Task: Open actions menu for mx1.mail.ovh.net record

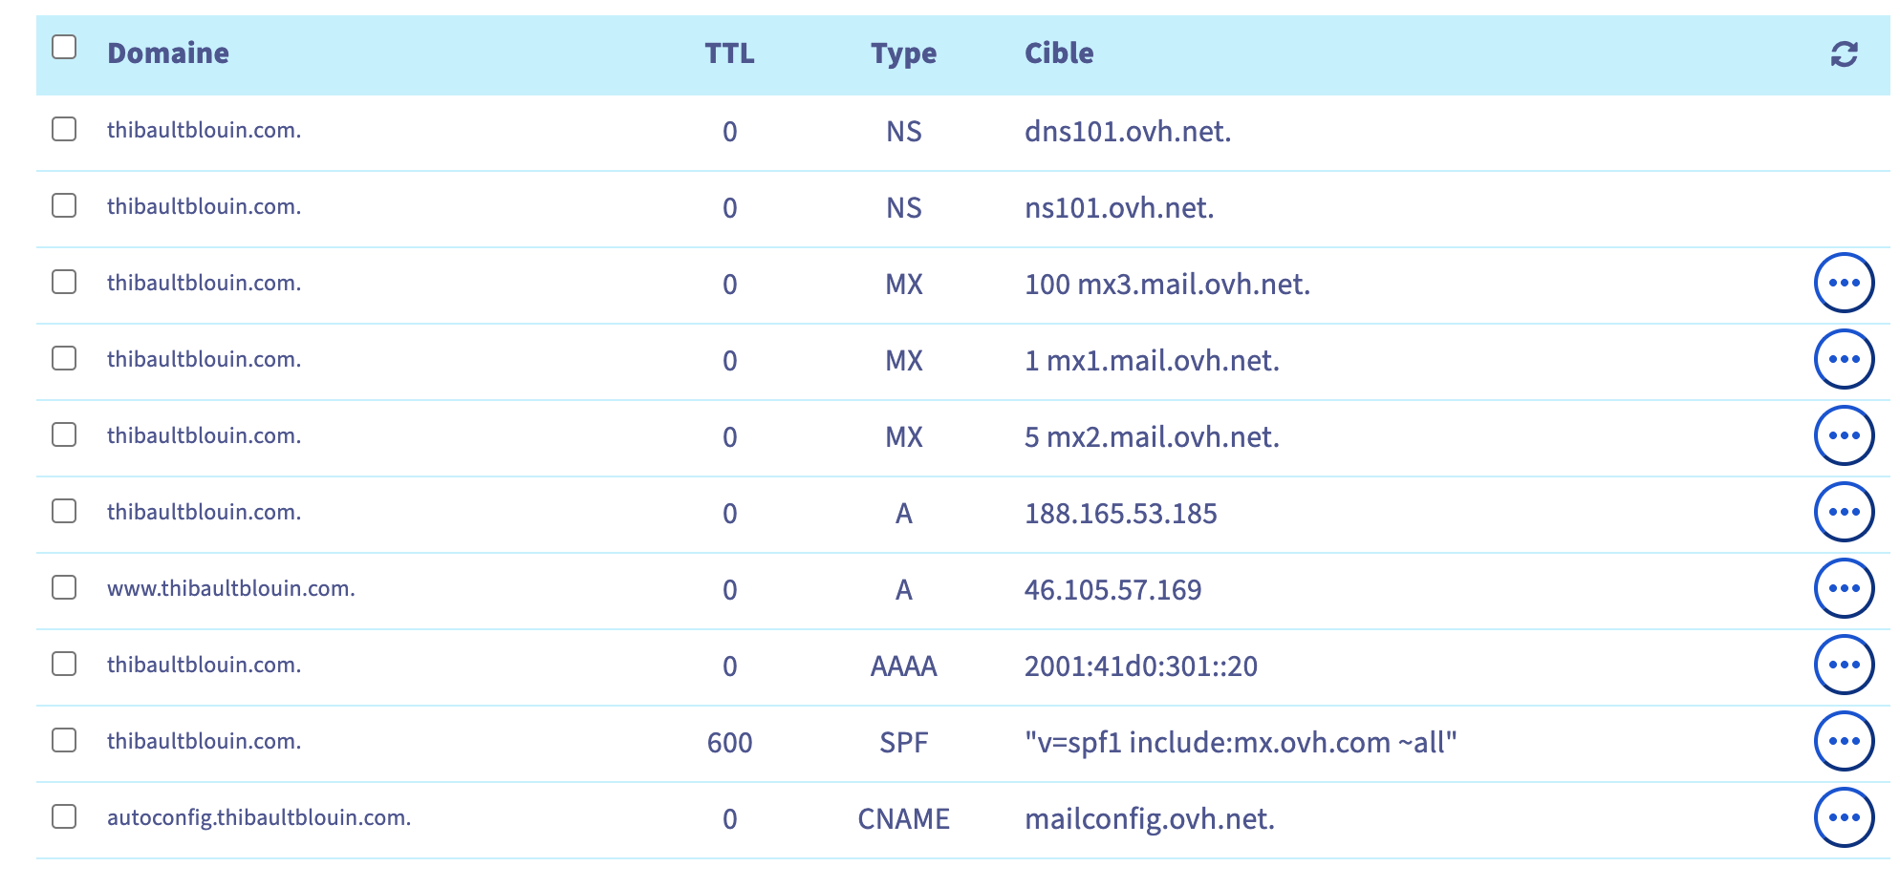Action: click(1844, 359)
